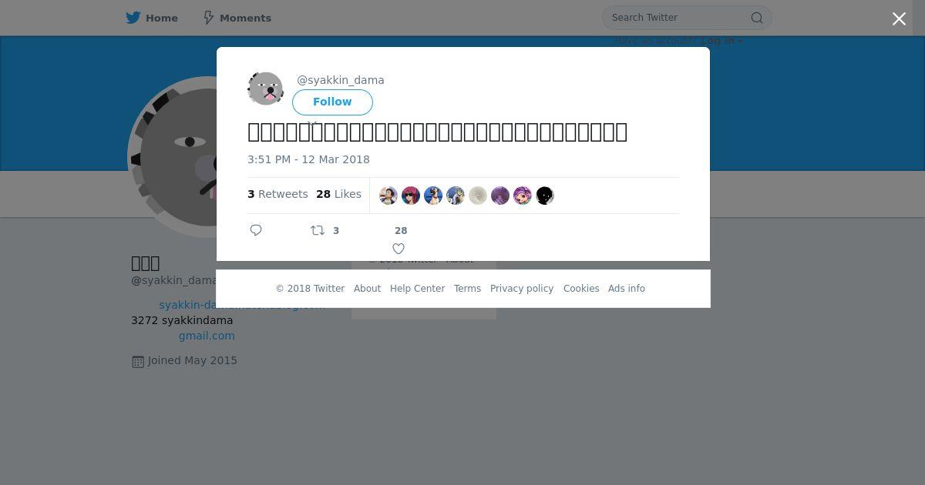Open the Log in dropdown
Image resolution: width=925 pixels, height=485 pixels.
coord(721,41)
